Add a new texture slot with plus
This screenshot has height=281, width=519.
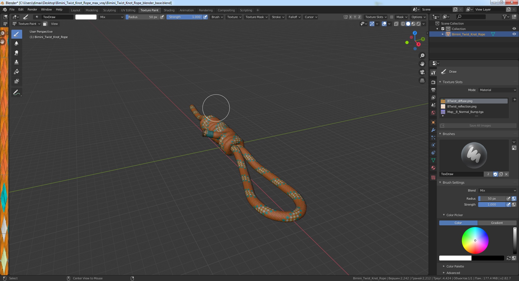tap(515, 100)
